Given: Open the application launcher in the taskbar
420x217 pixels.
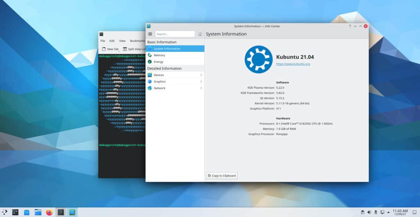Looking at the screenshot, I should (5, 212).
